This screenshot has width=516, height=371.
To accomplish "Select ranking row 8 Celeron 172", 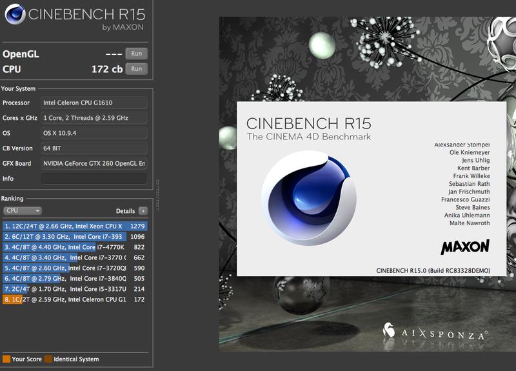I will tap(75, 299).
